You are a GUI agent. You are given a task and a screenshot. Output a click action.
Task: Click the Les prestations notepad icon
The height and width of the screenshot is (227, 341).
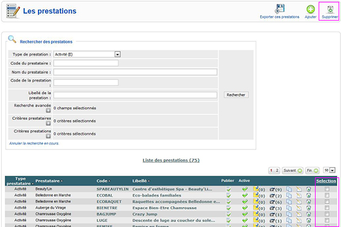pos(13,11)
